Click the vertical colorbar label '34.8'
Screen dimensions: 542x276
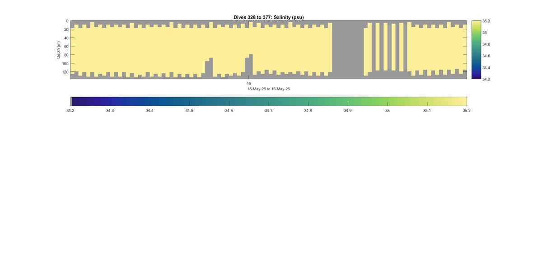486,44
